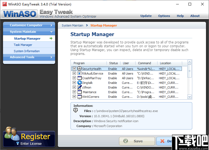Image resolution: width=209 pixels, height=150 pixels.
Task: Open the Update menu
Action: click(x=146, y=16)
